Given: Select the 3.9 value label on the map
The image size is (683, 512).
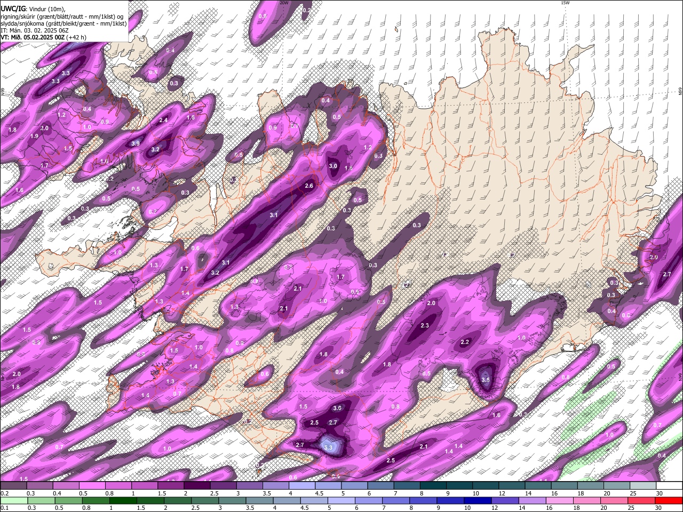Looking at the screenshot, I should 136,143.
